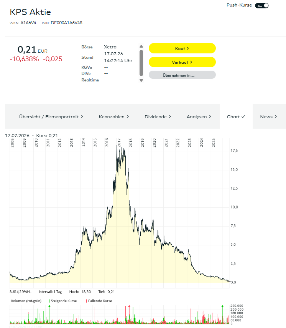Click the scroll down arrow below the stock details
The width and height of the screenshot is (286, 328).
(x=141, y=81)
